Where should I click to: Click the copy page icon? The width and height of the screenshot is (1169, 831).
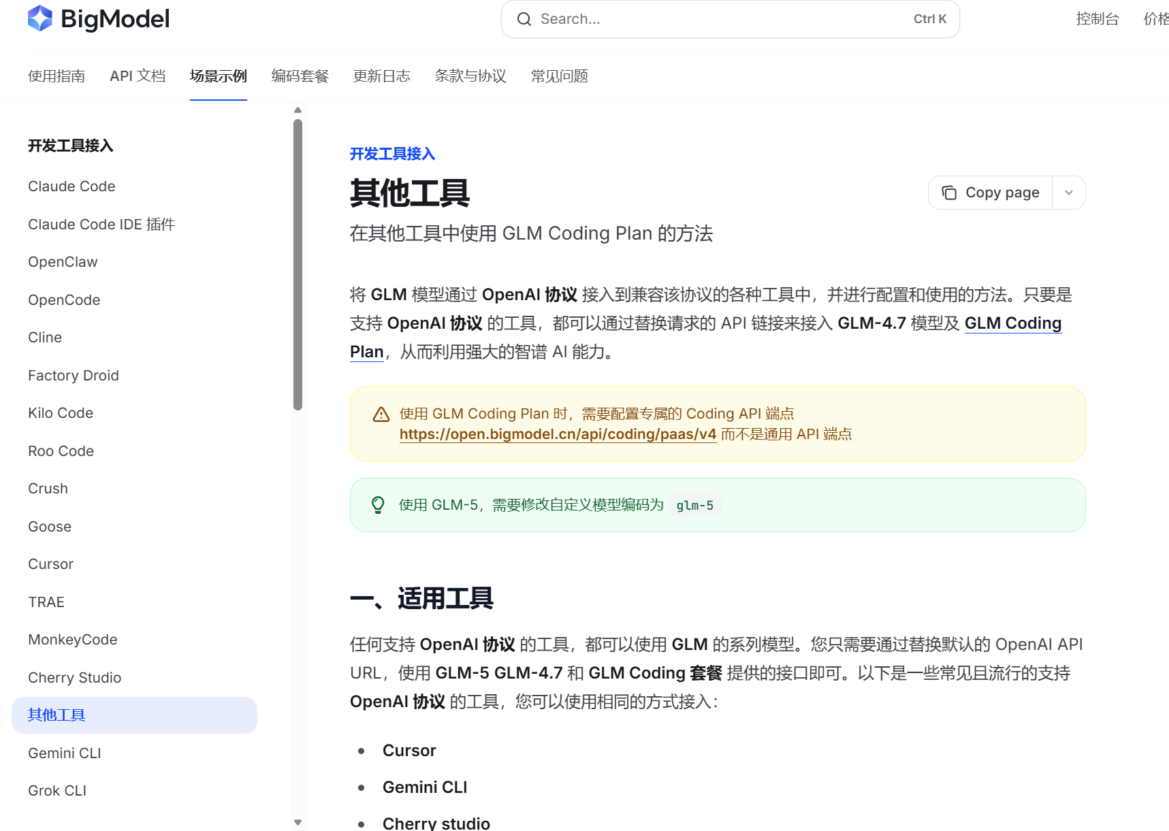coord(949,193)
